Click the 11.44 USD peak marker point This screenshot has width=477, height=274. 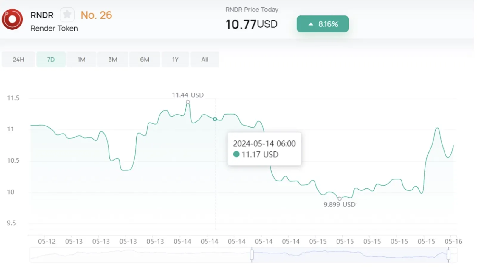[x=188, y=102]
